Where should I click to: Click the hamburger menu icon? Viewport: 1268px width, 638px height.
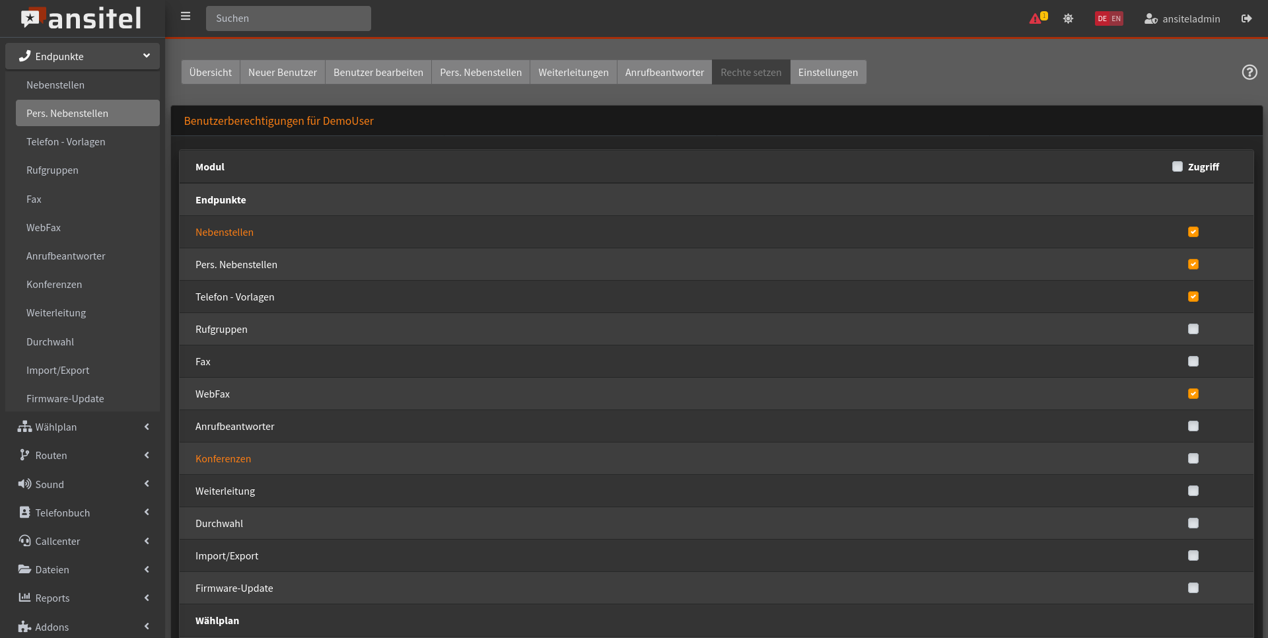point(186,17)
